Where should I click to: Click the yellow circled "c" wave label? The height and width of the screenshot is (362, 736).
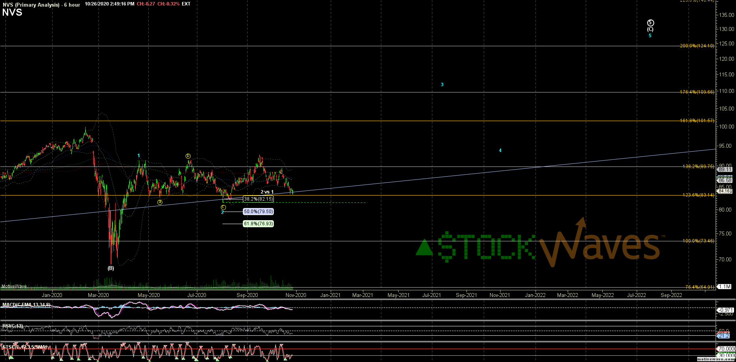[x=223, y=207]
